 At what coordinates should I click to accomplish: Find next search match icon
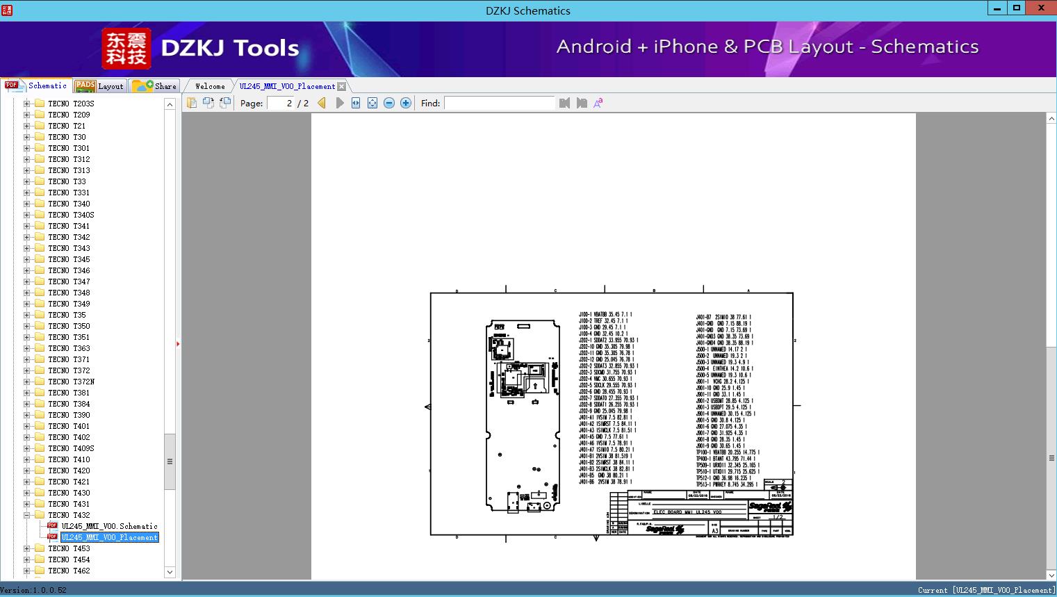[x=582, y=103]
